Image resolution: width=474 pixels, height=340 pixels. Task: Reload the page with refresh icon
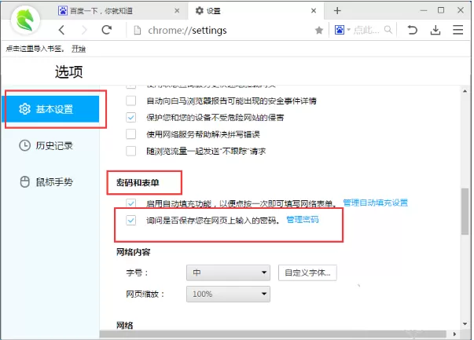[107, 30]
